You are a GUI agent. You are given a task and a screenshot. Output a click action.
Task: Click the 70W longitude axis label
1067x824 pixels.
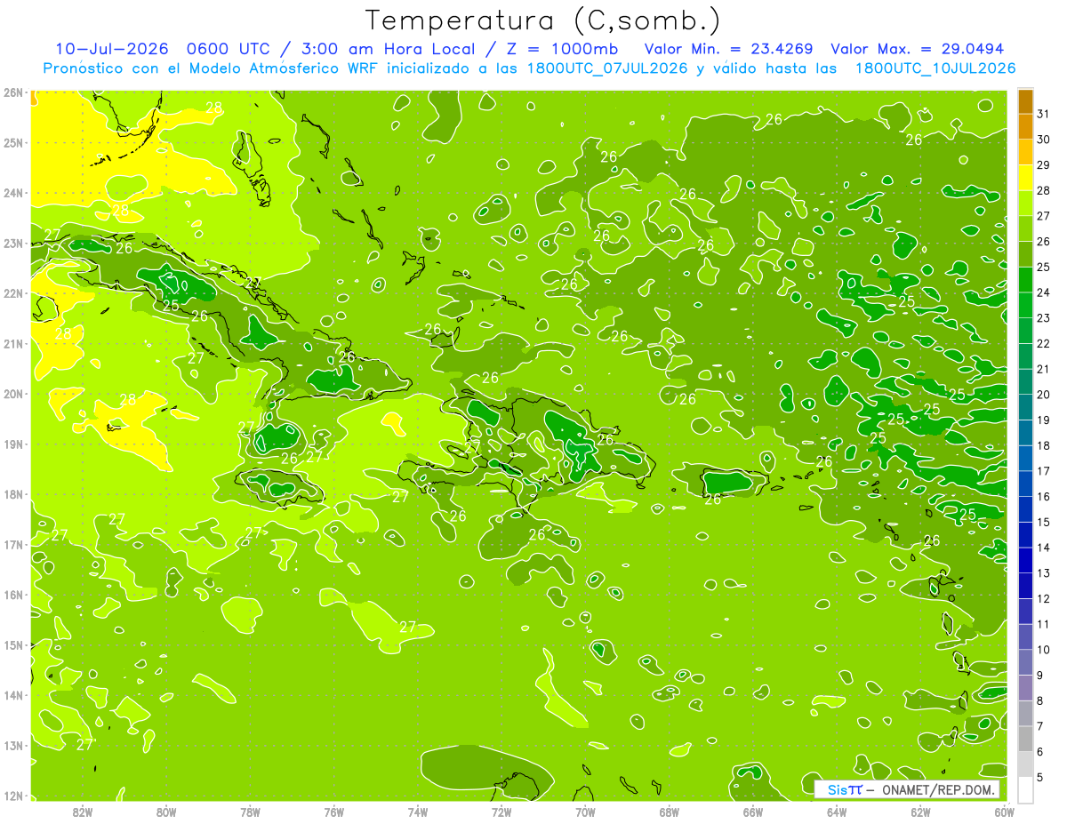(585, 812)
